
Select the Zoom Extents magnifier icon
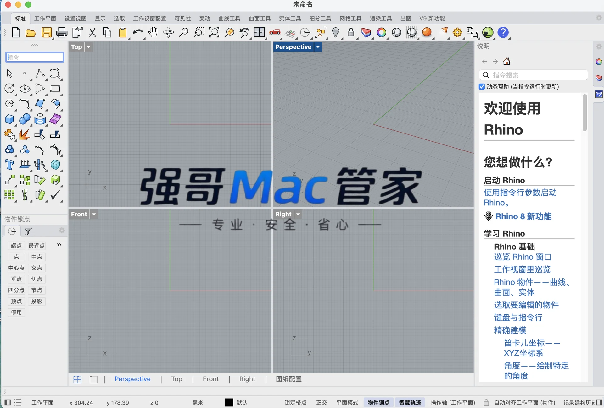[x=214, y=32]
